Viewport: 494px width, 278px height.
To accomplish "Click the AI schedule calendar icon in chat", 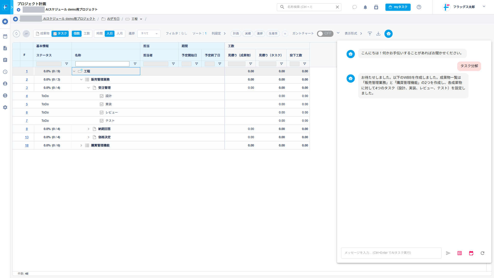I will pyautogui.click(x=471, y=253).
